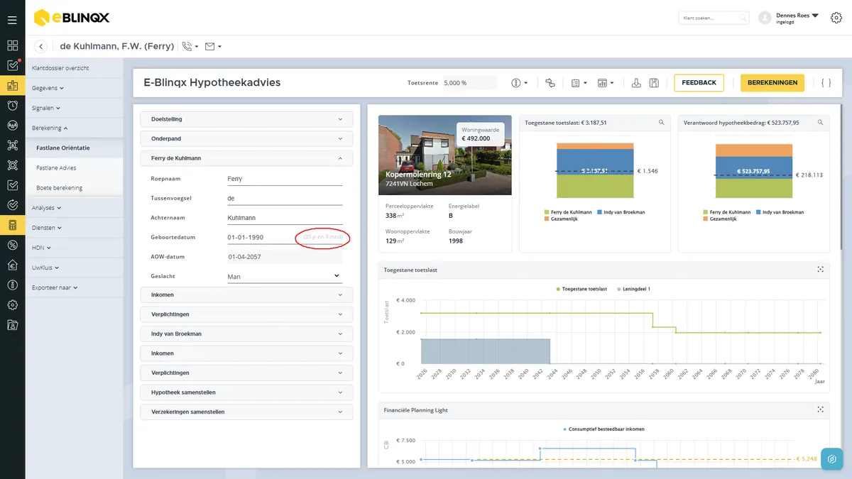This screenshot has width=852, height=479.
Task: Open the house with euro icon
Action: coord(12,265)
